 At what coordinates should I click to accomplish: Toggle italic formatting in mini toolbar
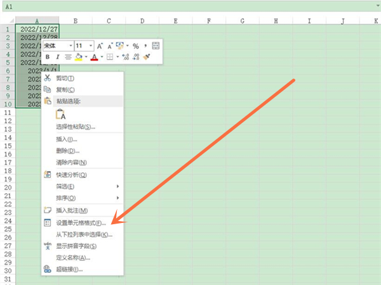coord(58,57)
